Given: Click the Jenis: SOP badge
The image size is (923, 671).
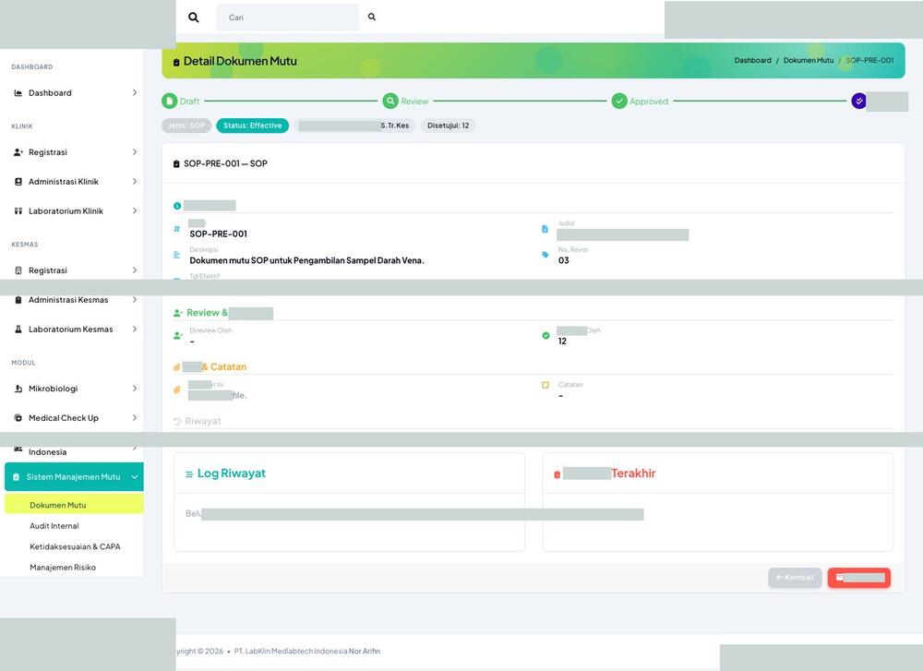Looking at the screenshot, I should (186, 126).
